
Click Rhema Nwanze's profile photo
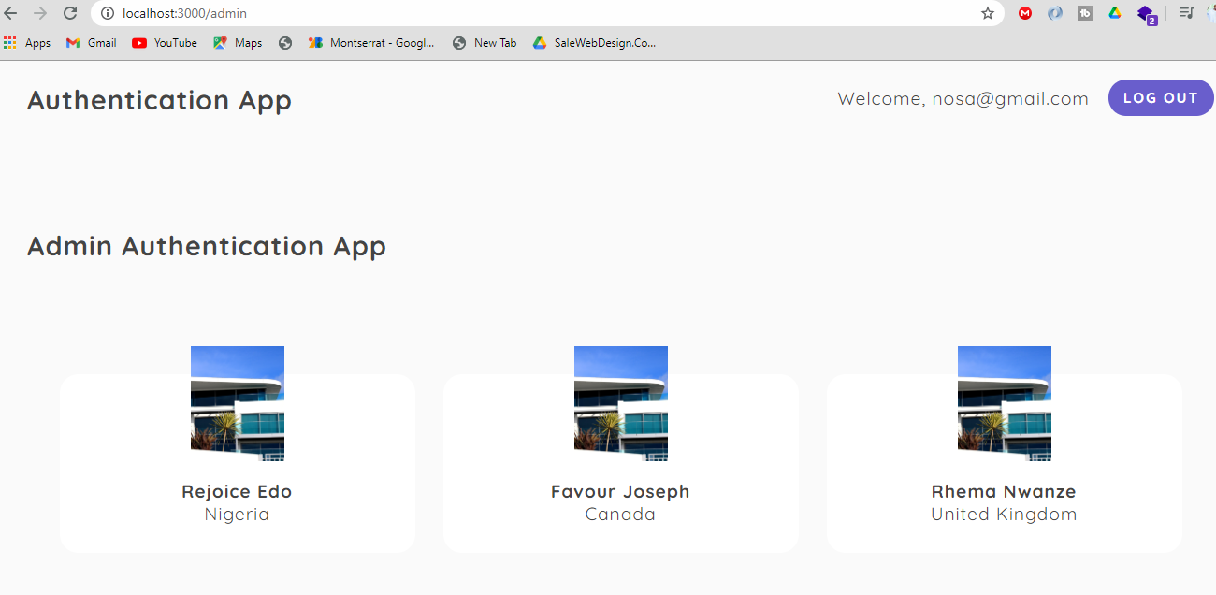tap(1005, 403)
